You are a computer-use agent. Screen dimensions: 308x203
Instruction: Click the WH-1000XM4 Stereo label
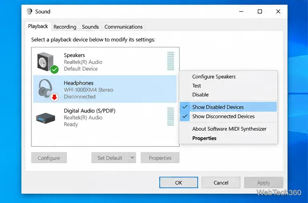coord(88,90)
